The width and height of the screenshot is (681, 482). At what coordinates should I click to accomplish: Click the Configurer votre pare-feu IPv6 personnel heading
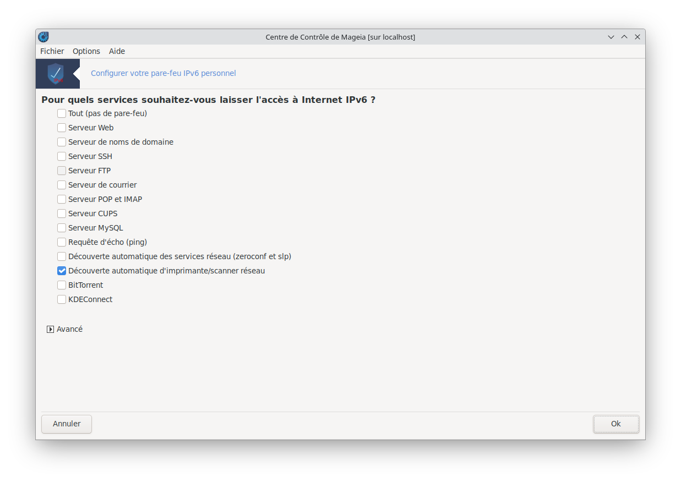pos(163,73)
